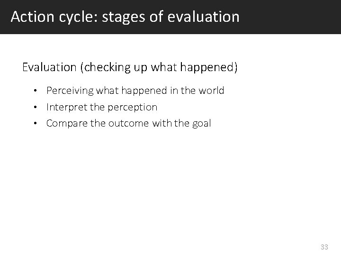Click the word 'Compare' in the third bullet

(x=67, y=123)
